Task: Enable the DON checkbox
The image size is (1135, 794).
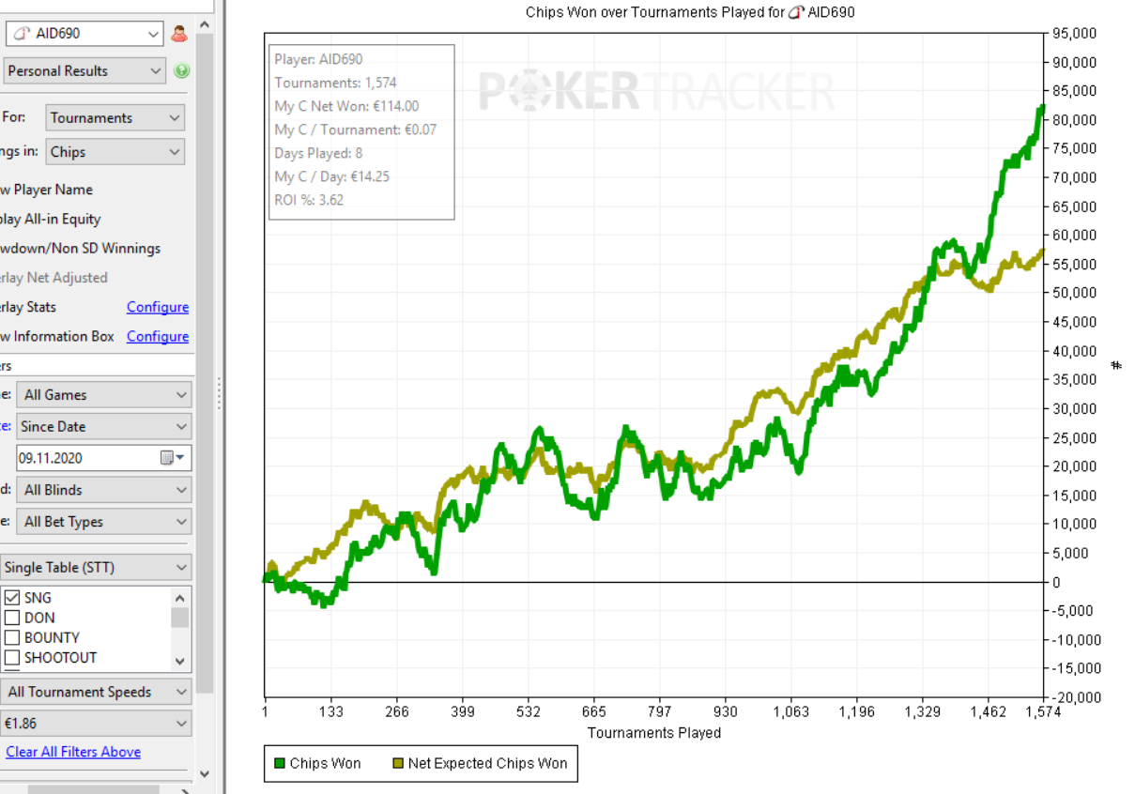Action: coord(13,618)
